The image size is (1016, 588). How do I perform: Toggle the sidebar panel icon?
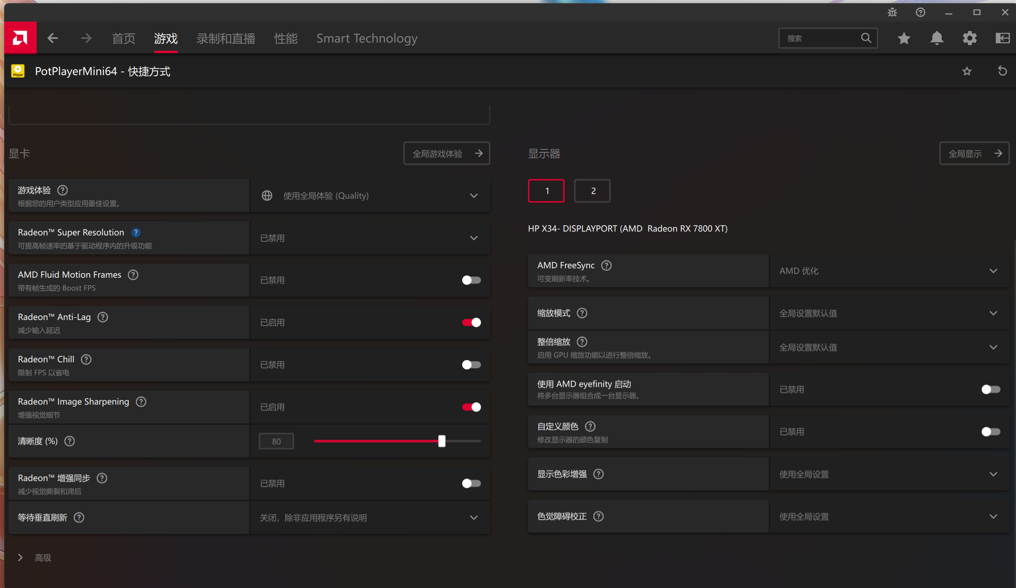(x=1002, y=38)
